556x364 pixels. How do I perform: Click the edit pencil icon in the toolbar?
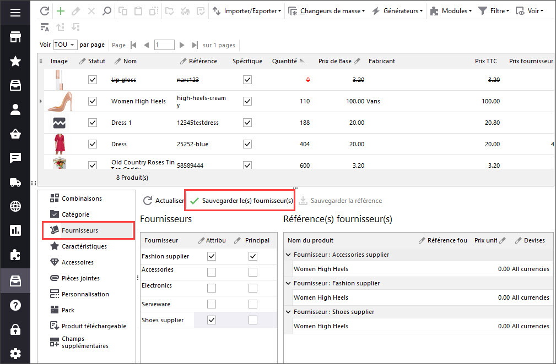pos(75,11)
